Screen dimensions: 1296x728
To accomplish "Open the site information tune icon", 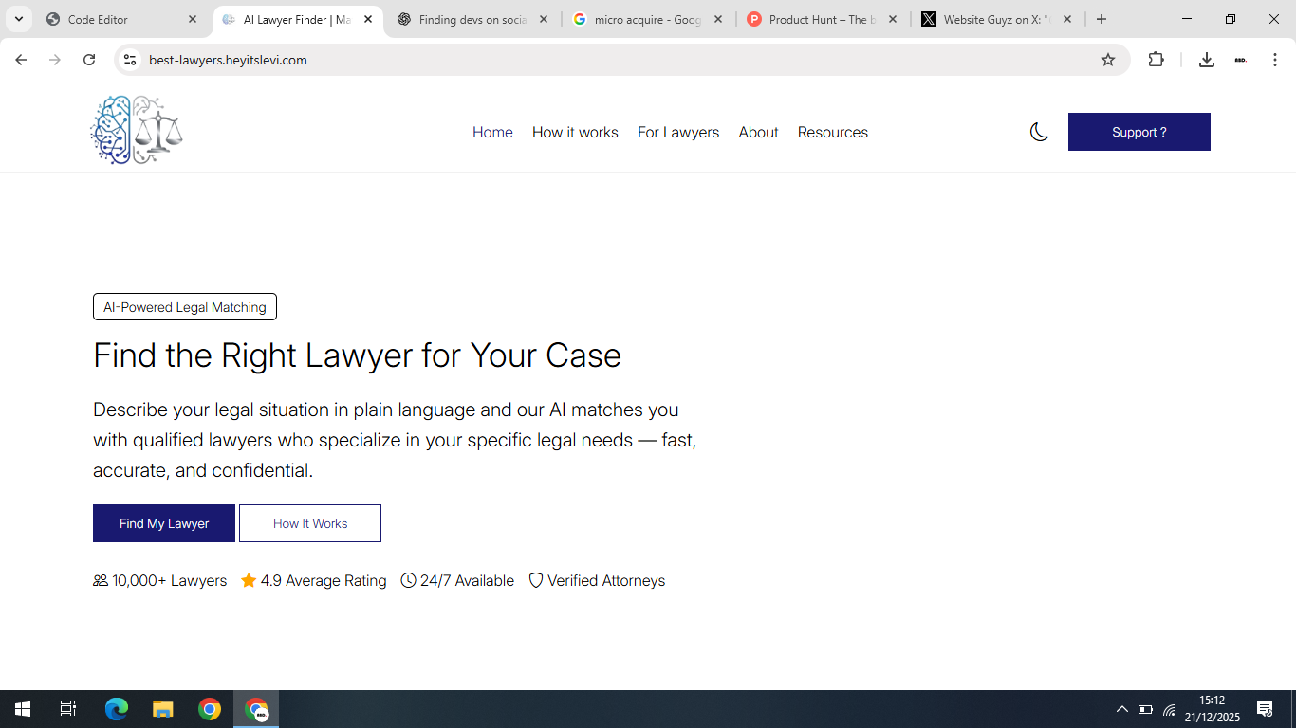I will click(x=129, y=59).
